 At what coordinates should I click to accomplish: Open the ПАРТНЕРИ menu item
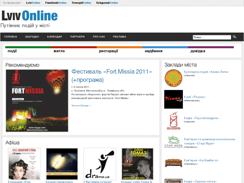[x=77, y=37]
